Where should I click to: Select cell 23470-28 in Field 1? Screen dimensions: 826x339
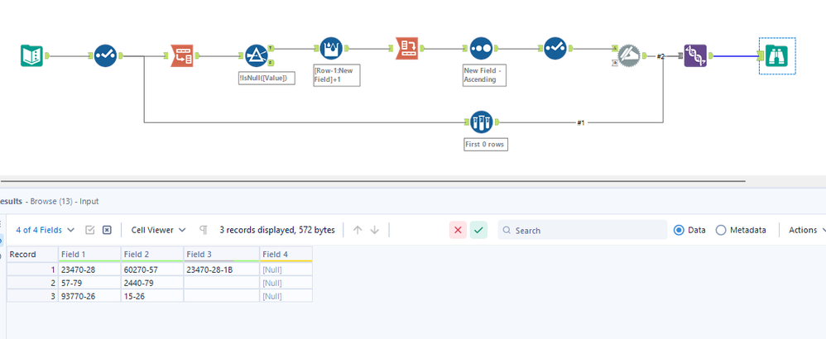[x=89, y=270]
